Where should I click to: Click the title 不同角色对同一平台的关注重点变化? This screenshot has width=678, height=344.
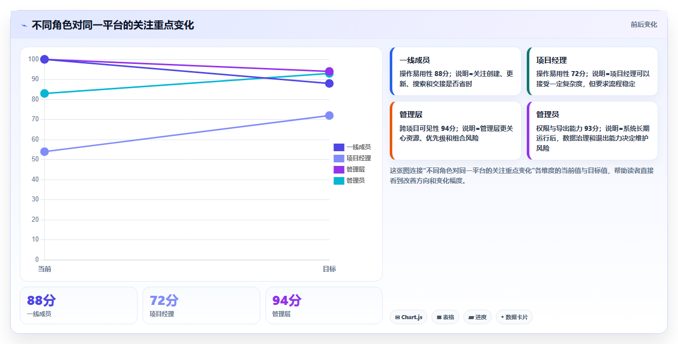(x=113, y=25)
